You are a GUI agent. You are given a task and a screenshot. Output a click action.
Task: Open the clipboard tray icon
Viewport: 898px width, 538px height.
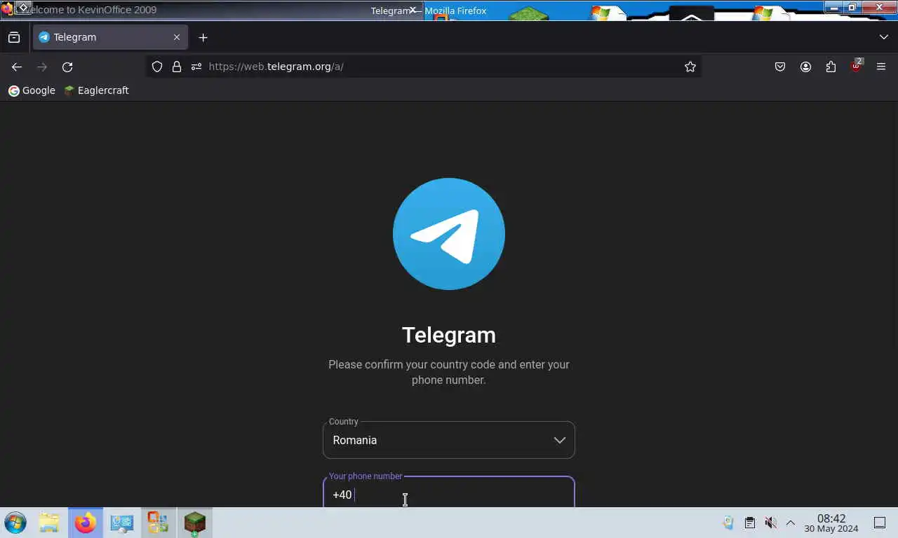[x=750, y=523]
